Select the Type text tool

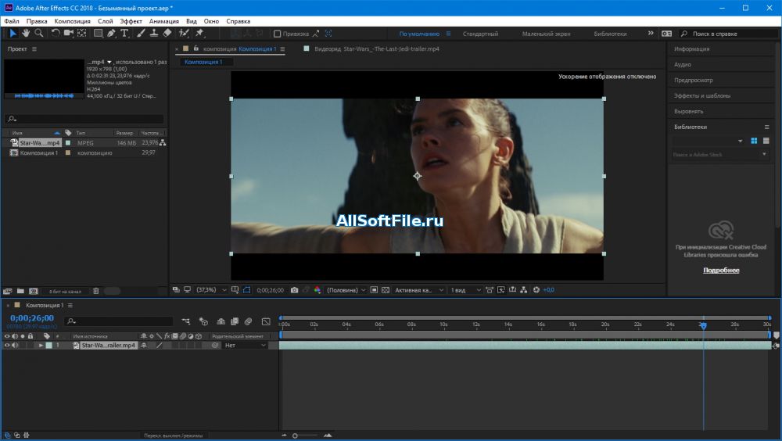124,34
